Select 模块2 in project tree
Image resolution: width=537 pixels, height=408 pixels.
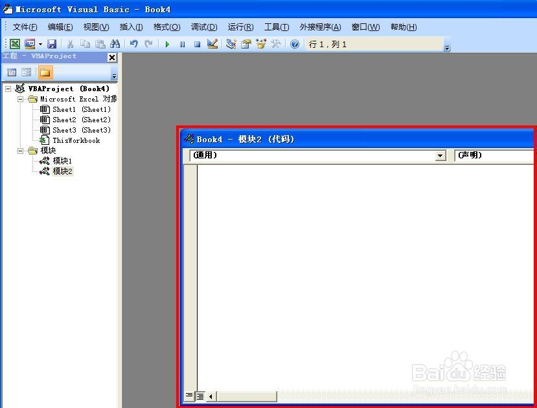[x=62, y=171]
